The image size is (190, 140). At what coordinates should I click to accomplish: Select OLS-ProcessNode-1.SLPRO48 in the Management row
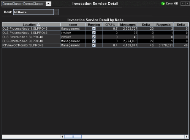click(31, 29)
